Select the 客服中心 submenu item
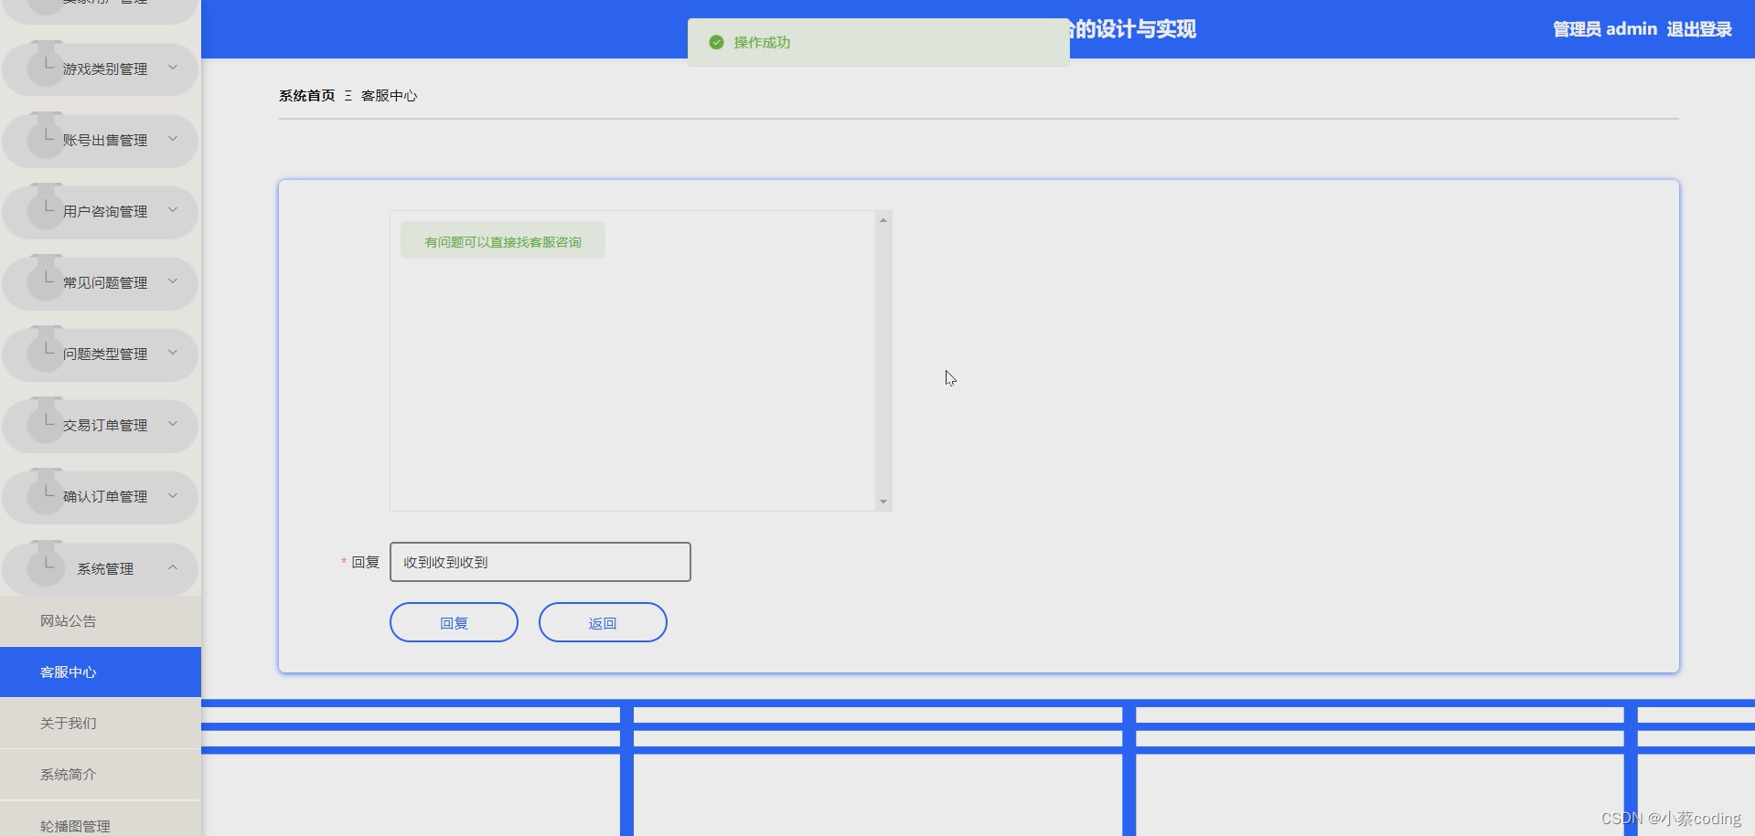 click(101, 672)
